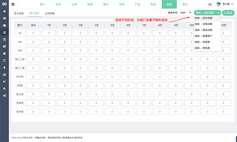Click the 美工二部 row 11月 input

coord(208,59)
